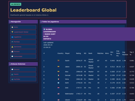Click the gamepad icon beside Partidas
The height and width of the screenshot is (101, 135).
(12, 42)
